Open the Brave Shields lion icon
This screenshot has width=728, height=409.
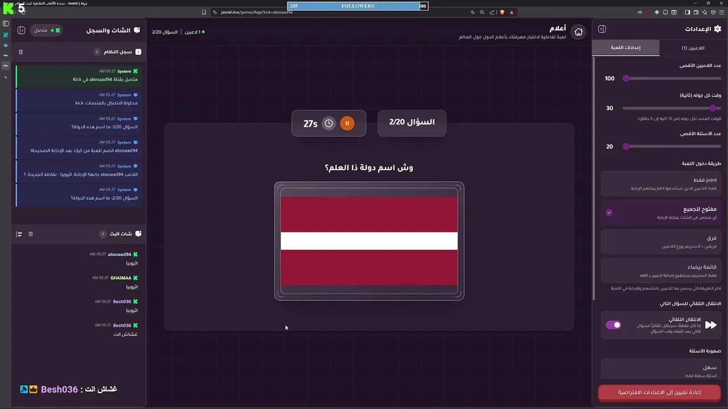point(502,12)
